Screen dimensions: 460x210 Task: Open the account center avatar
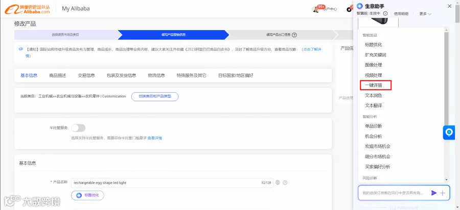[x=316, y=9]
